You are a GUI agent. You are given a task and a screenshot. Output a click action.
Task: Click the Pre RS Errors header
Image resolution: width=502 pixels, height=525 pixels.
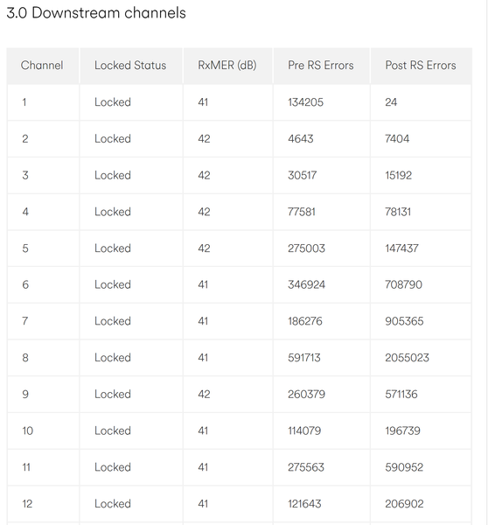[x=321, y=66]
